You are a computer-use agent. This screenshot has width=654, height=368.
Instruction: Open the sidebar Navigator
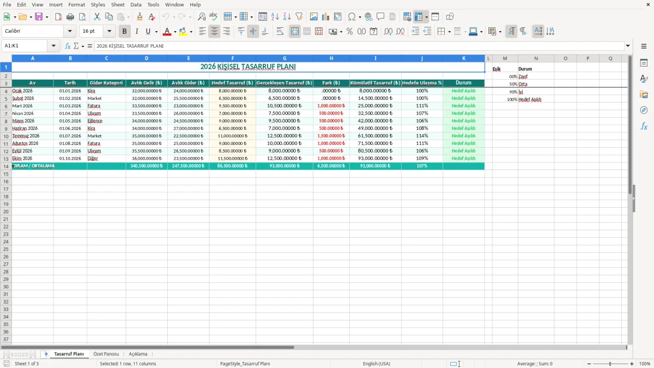pyautogui.click(x=644, y=111)
